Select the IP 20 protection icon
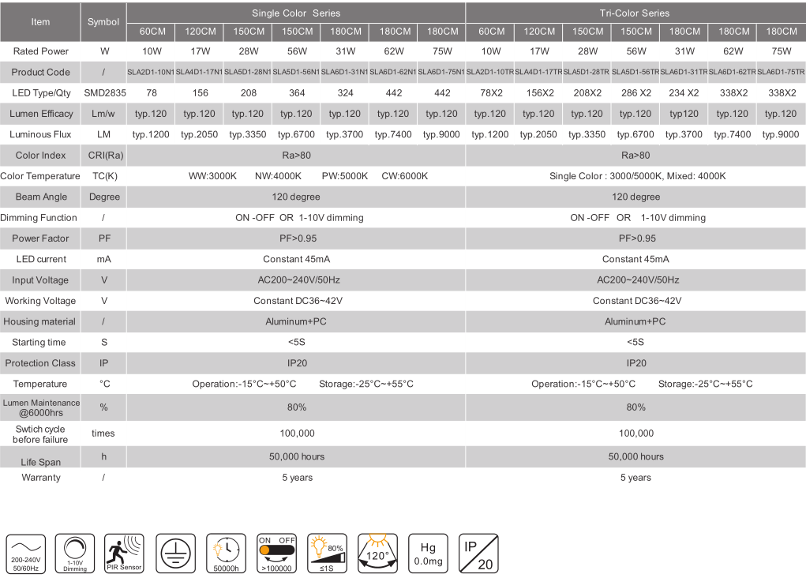The height and width of the screenshot is (578, 806). (478, 554)
